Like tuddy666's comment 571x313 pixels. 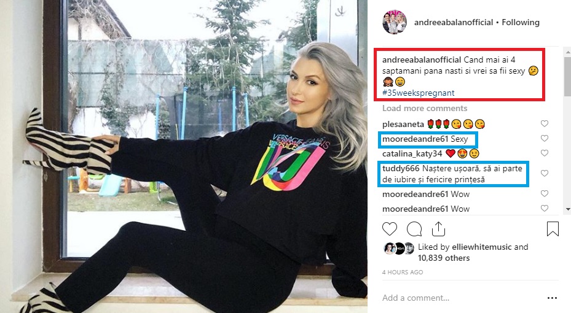click(545, 174)
